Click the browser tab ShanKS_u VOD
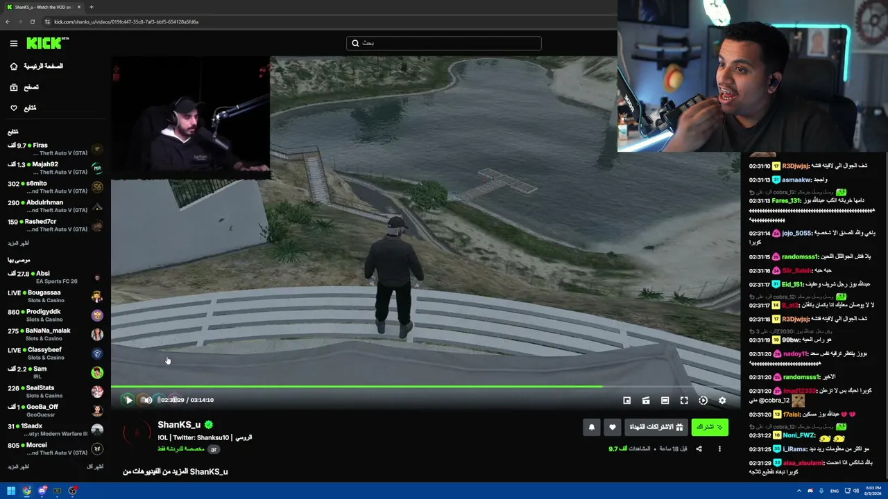888x499 pixels. point(44,7)
